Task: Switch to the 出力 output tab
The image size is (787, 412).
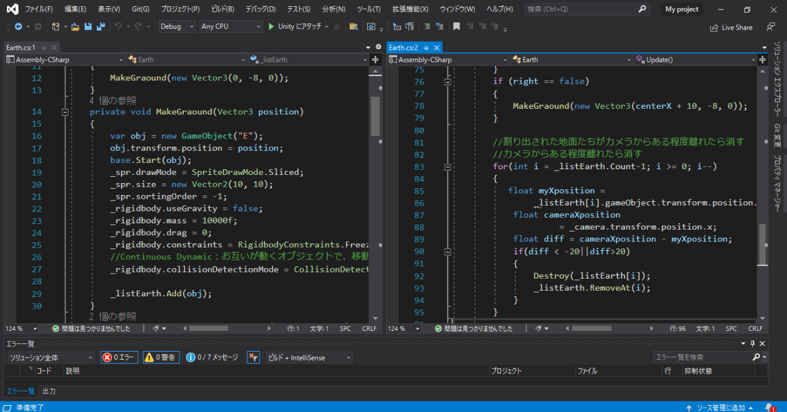Action: [x=49, y=391]
